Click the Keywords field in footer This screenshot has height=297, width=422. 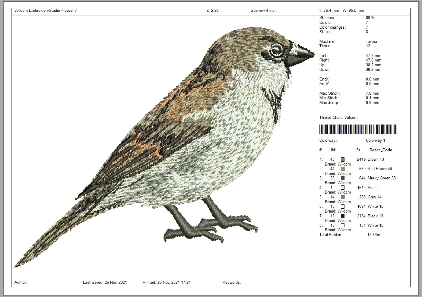[x=232, y=283]
